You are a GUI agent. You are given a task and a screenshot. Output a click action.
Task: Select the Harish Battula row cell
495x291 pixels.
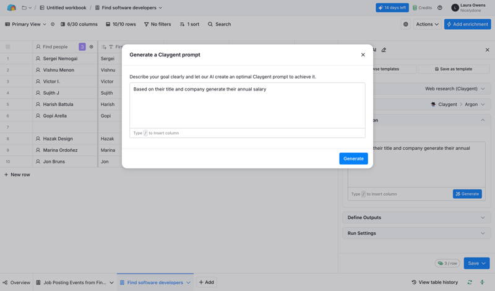click(65, 104)
